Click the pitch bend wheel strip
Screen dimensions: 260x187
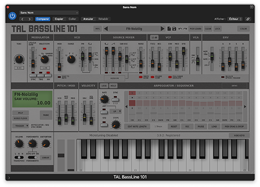[x=61, y=156]
